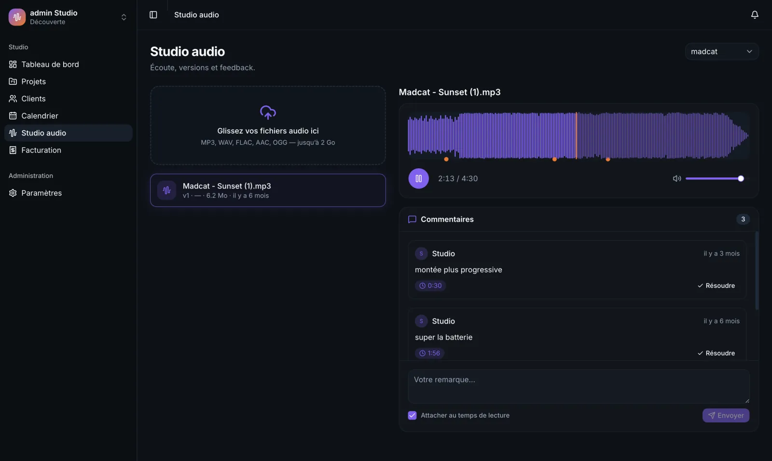The width and height of the screenshot is (772, 461).
Task: Open Facturation page
Action: [68, 150]
